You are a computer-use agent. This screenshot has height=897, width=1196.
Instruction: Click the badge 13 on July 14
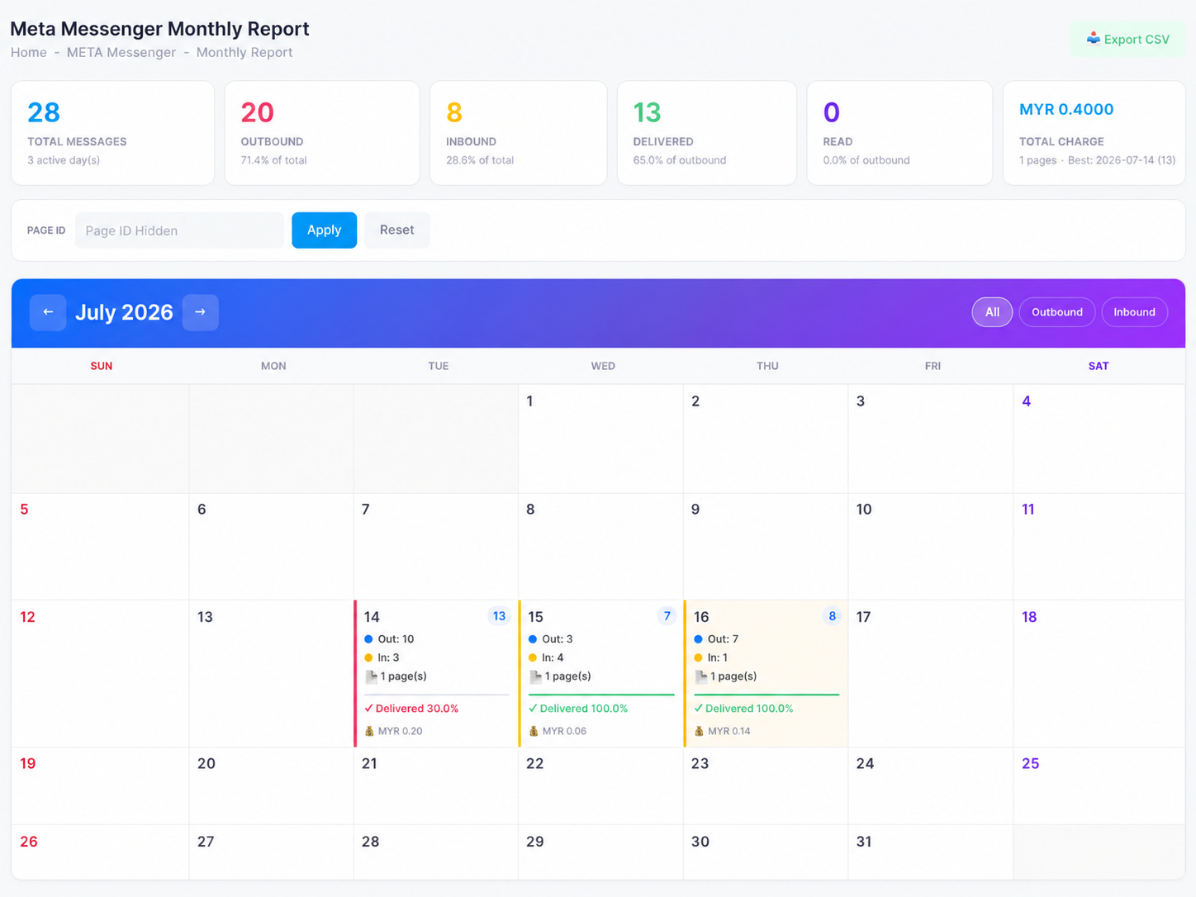(499, 616)
